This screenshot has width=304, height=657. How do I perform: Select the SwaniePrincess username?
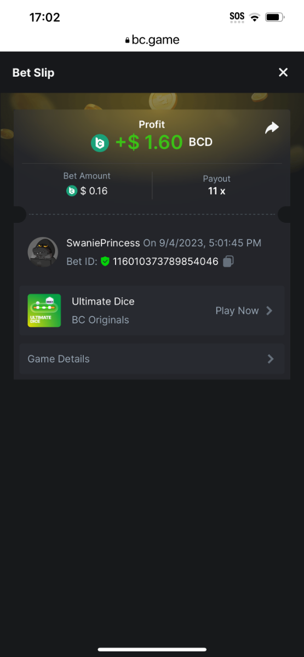coord(103,243)
